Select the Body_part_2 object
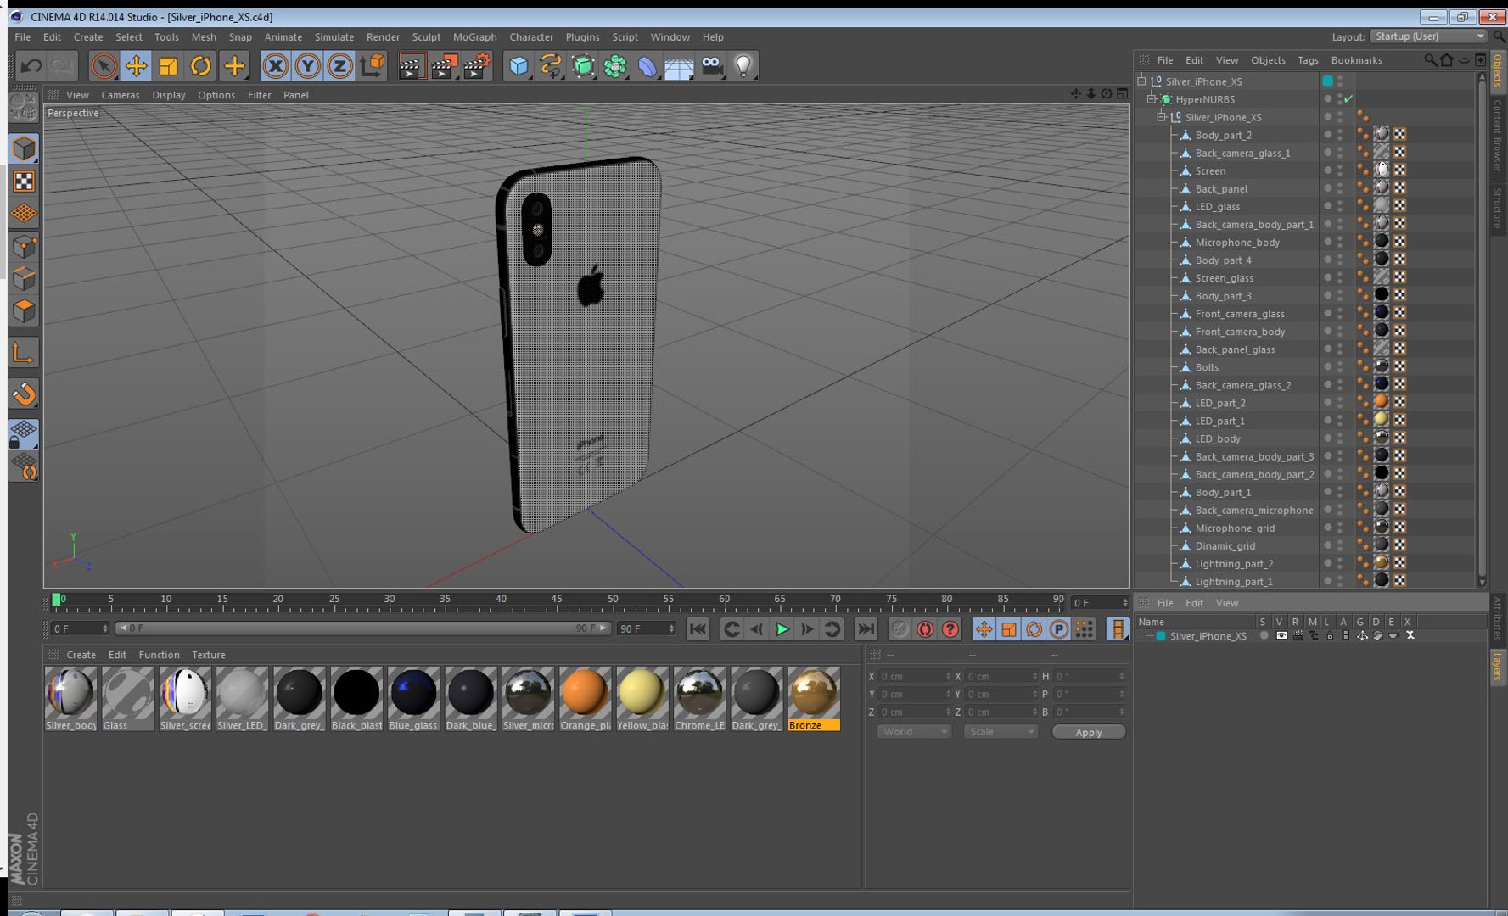Image resolution: width=1508 pixels, height=916 pixels. point(1223,135)
